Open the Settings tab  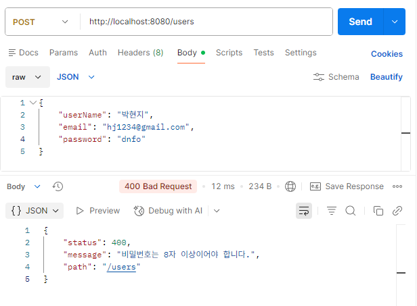[x=301, y=53]
